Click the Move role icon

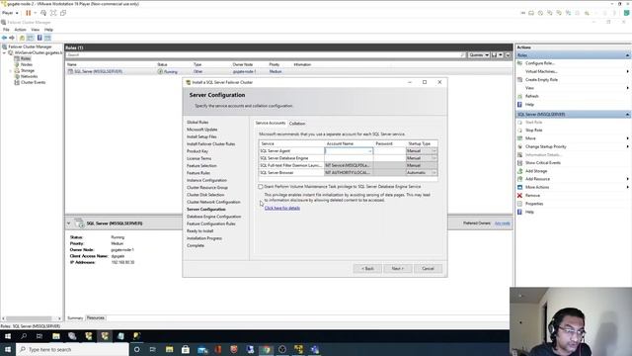(x=520, y=138)
